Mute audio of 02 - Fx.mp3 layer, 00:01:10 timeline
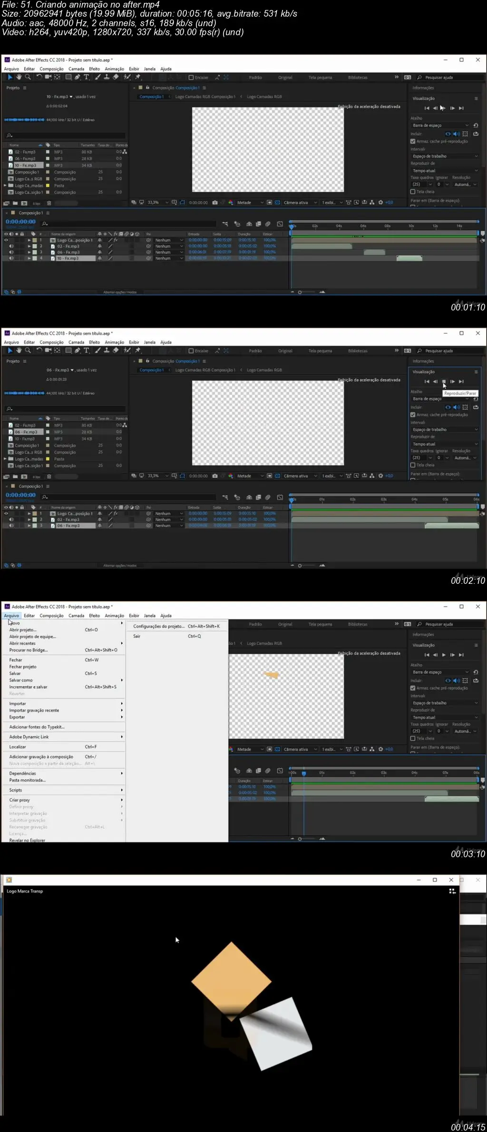Viewport: 487px width, 1132px height. click(x=11, y=246)
